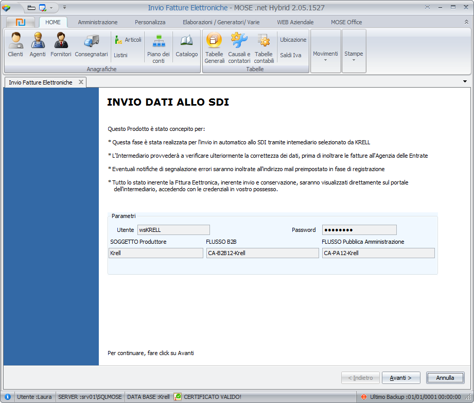Click the Utente :Laura status entry
Image resolution: width=474 pixels, height=403 pixels.
34,397
